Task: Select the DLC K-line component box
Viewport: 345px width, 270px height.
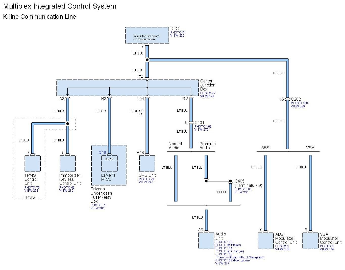Action: click(147, 35)
